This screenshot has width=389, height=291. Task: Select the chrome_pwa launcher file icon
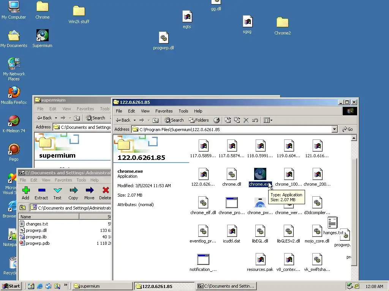[x=260, y=202]
